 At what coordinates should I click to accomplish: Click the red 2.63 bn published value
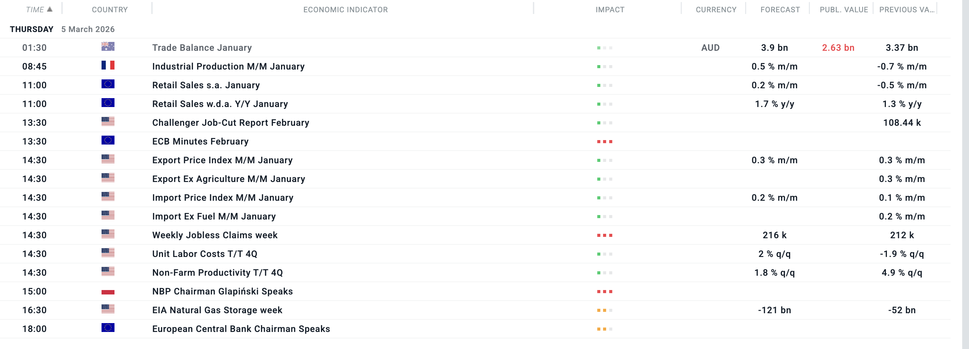838,48
